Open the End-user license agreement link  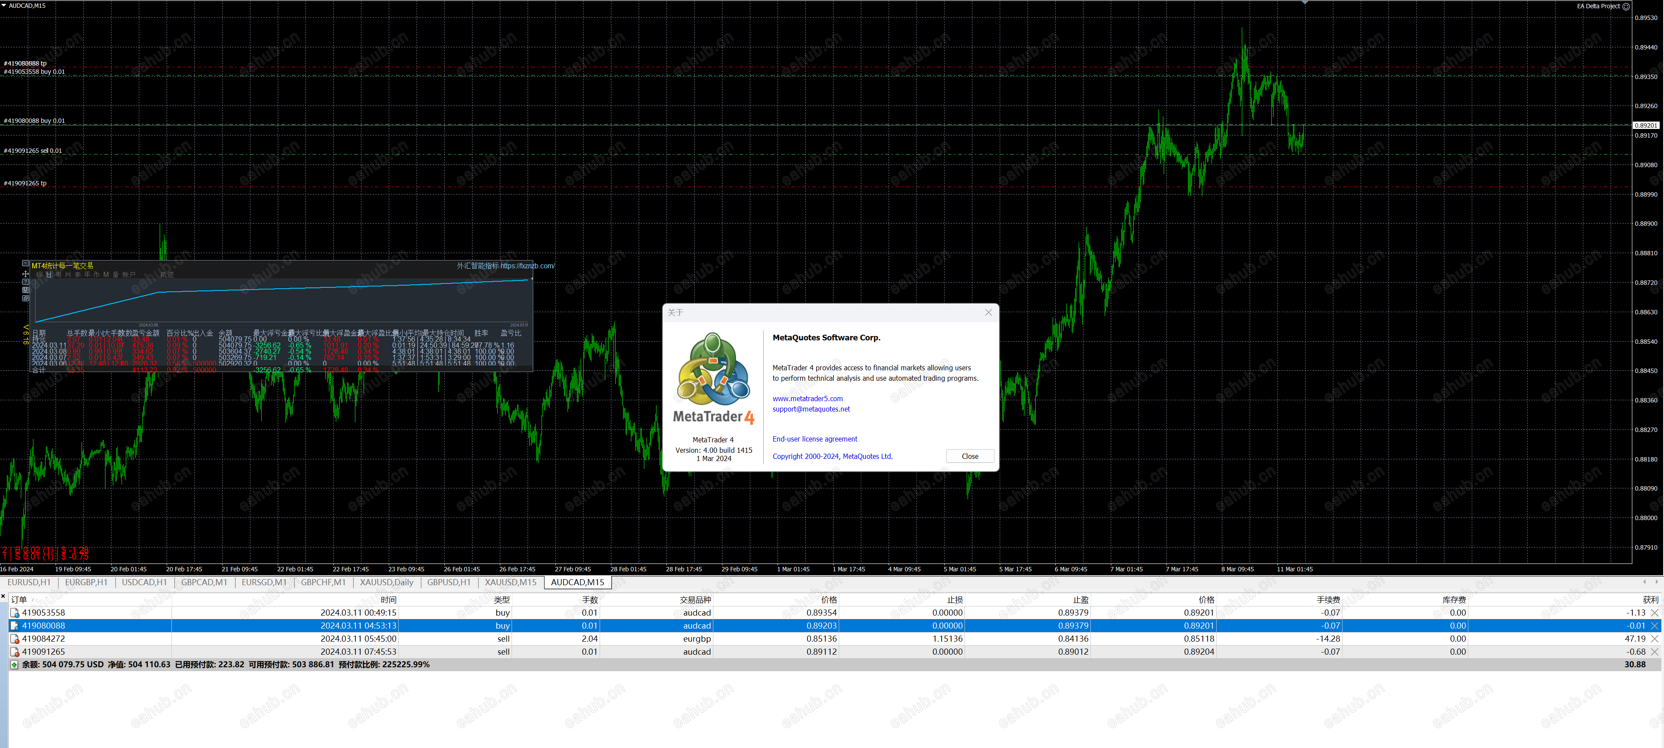814,439
